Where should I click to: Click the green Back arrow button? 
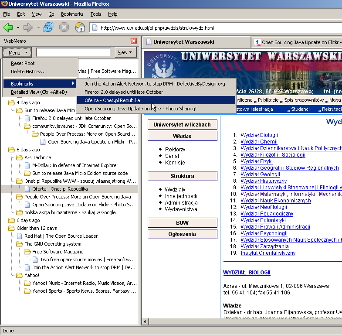(x=8, y=28)
